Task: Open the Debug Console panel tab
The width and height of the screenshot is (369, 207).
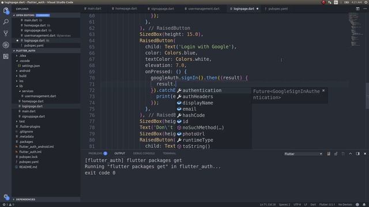Action: (144, 154)
